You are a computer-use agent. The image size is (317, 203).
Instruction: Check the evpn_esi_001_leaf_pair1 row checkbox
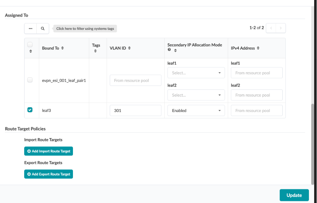tap(30, 80)
